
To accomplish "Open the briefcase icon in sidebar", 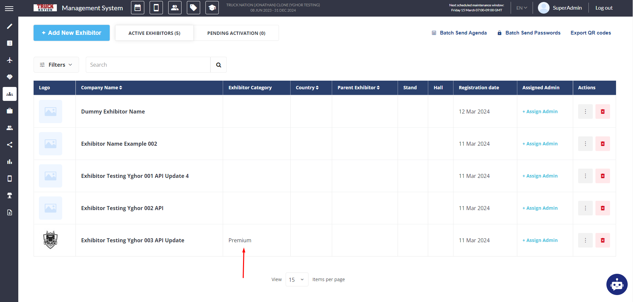I will (10, 111).
